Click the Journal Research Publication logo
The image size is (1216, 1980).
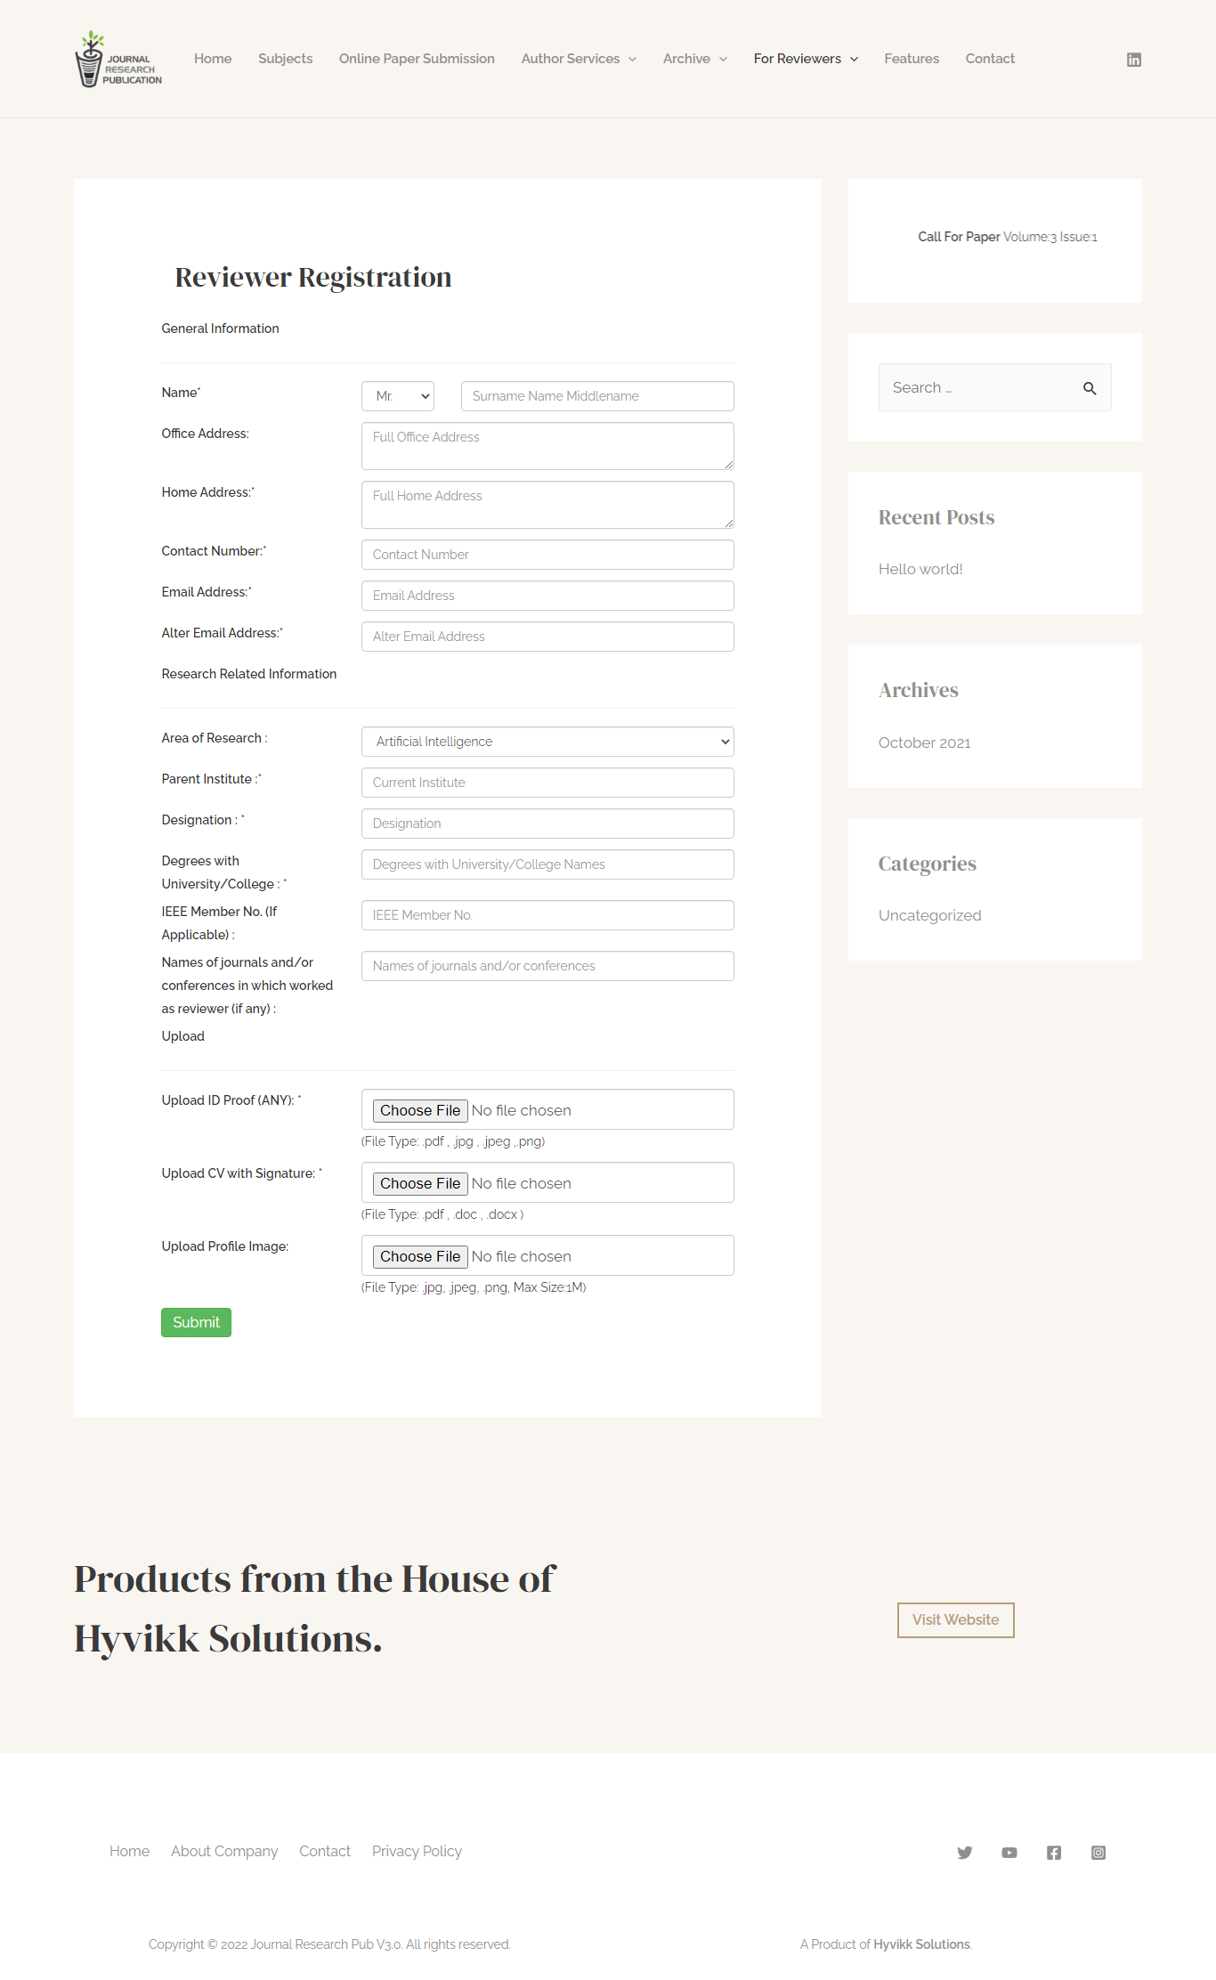(118, 59)
